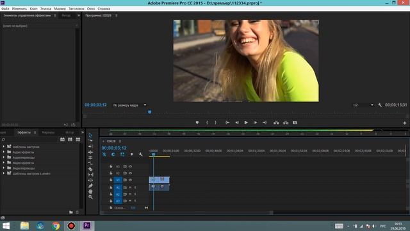Viewport: 410px width, 231px height.
Task: Show overflow tabs in Effect Controls group
Action: [x=79, y=15]
